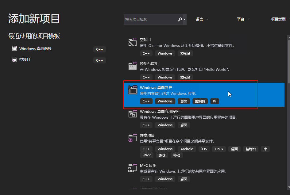The width and height of the screenshot is (290, 195).
Task: Select the Windows 桌面向导 title in the highlighted row
Action: click(156, 88)
